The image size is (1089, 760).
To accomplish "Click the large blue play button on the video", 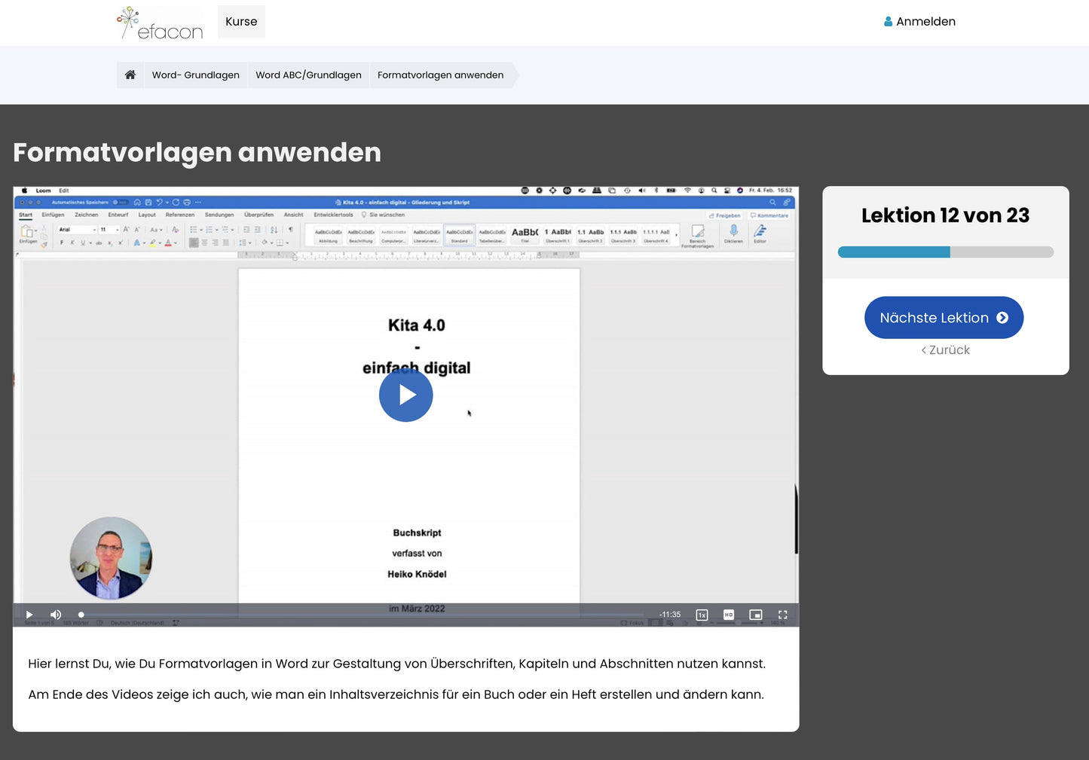I will pos(405,395).
